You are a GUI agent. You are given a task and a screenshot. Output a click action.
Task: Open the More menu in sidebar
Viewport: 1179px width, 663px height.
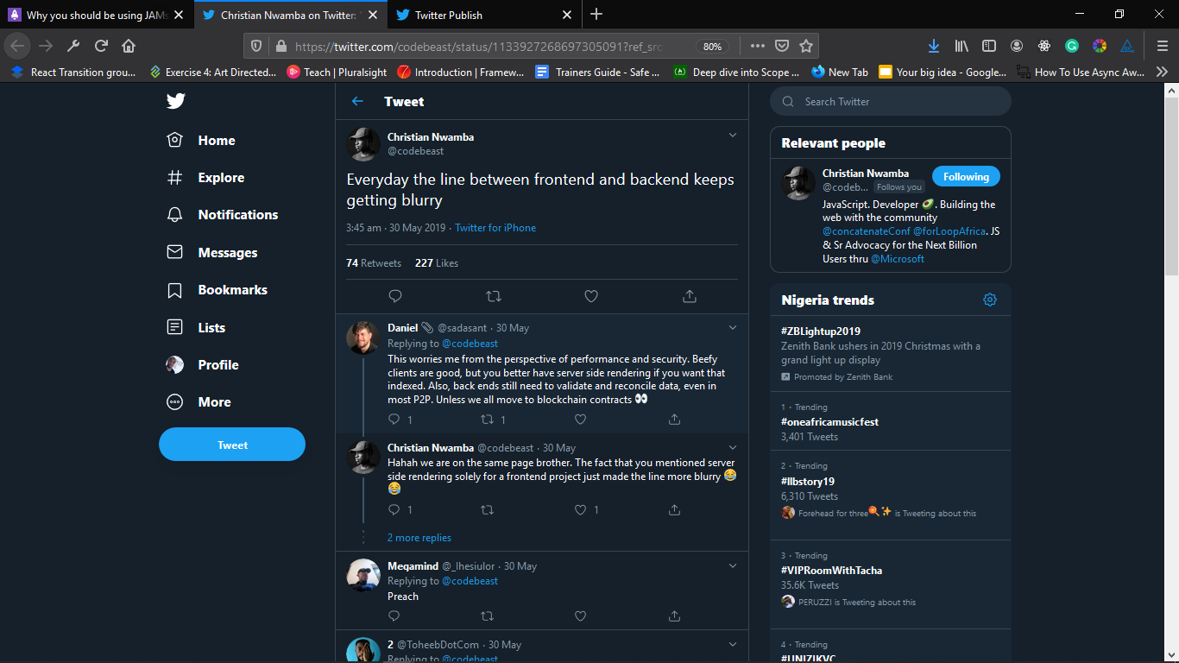(199, 401)
